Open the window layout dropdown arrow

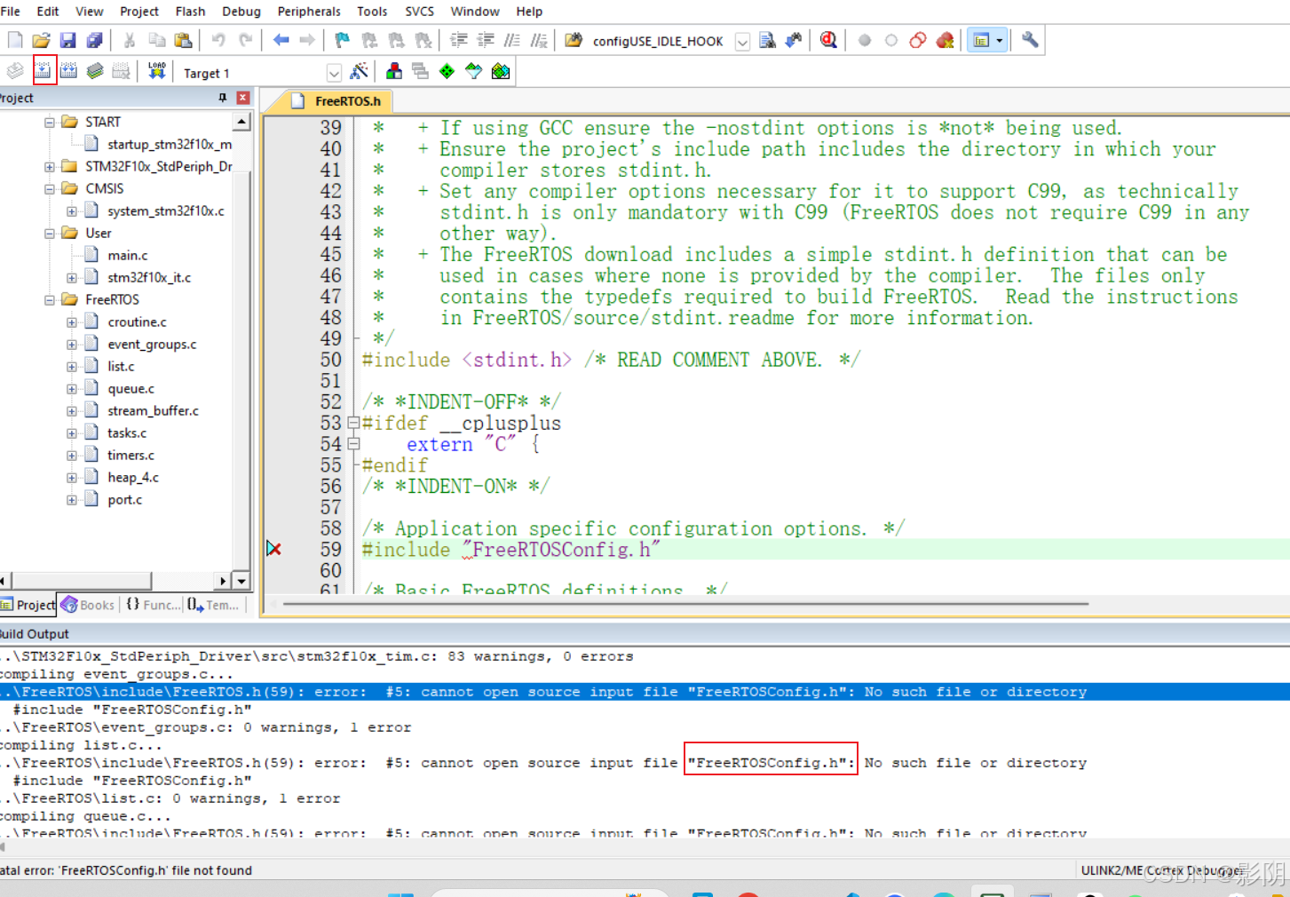click(1000, 40)
